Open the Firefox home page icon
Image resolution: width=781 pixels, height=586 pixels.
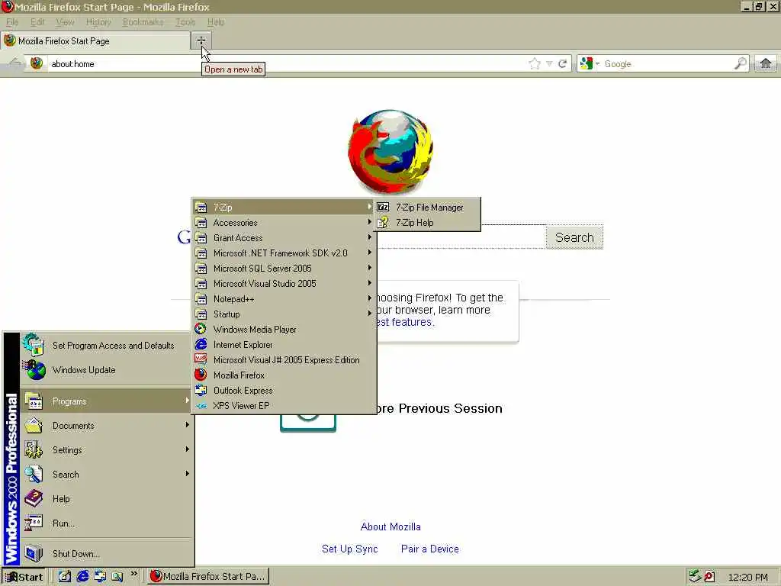[766, 63]
